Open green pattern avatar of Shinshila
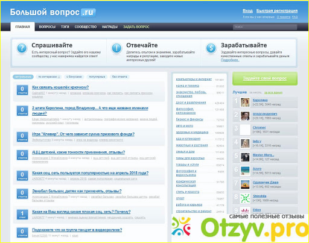 pyautogui.click(x=245, y=198)
